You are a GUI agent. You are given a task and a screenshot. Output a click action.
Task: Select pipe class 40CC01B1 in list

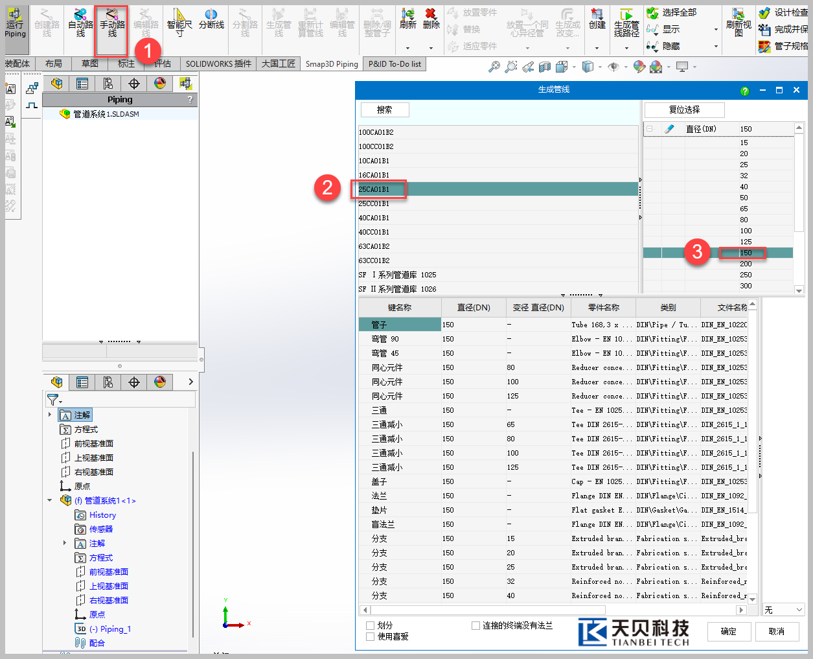click(x=499, y=232)
